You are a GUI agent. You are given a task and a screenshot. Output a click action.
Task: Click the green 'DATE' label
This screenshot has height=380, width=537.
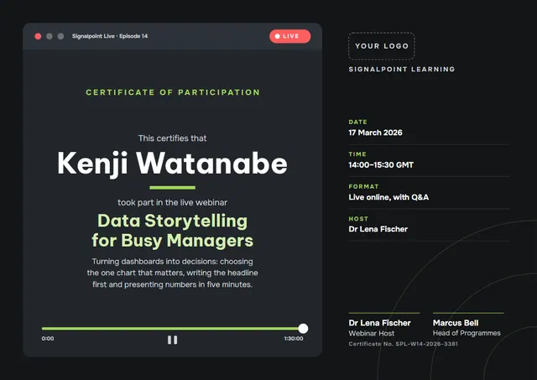point(358,122)
